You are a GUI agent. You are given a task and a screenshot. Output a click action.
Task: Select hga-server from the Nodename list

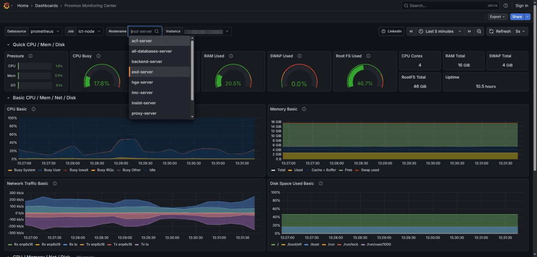pos(142,82)
